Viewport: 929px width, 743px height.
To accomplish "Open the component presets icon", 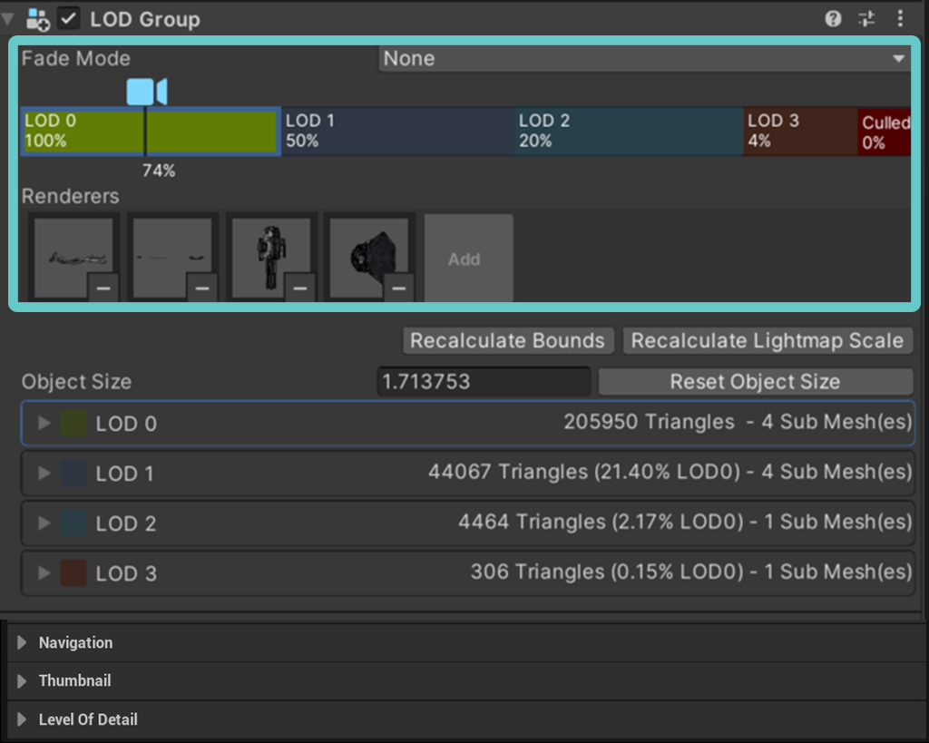I will (866, 19).
